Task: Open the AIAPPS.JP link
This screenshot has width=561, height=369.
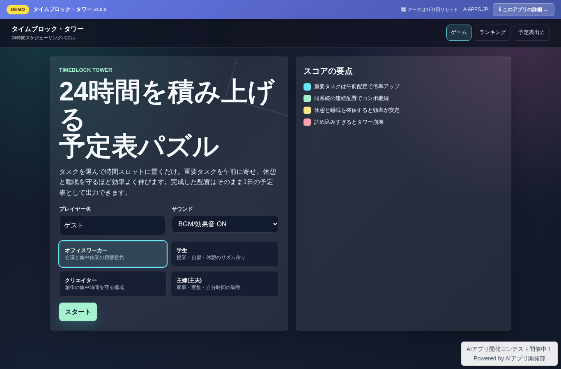Action: (476, 9)
